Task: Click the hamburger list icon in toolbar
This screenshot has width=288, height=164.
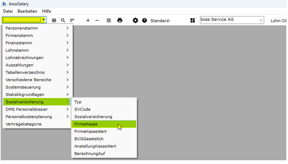Action: pos(54,21)
